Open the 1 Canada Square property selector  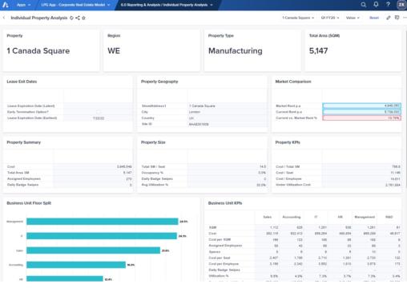pos(298,18)
